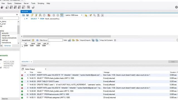Viewport: 178px width, 100px height.
Task: Toggle the autocommit mode button
Action: coord(62,15)
